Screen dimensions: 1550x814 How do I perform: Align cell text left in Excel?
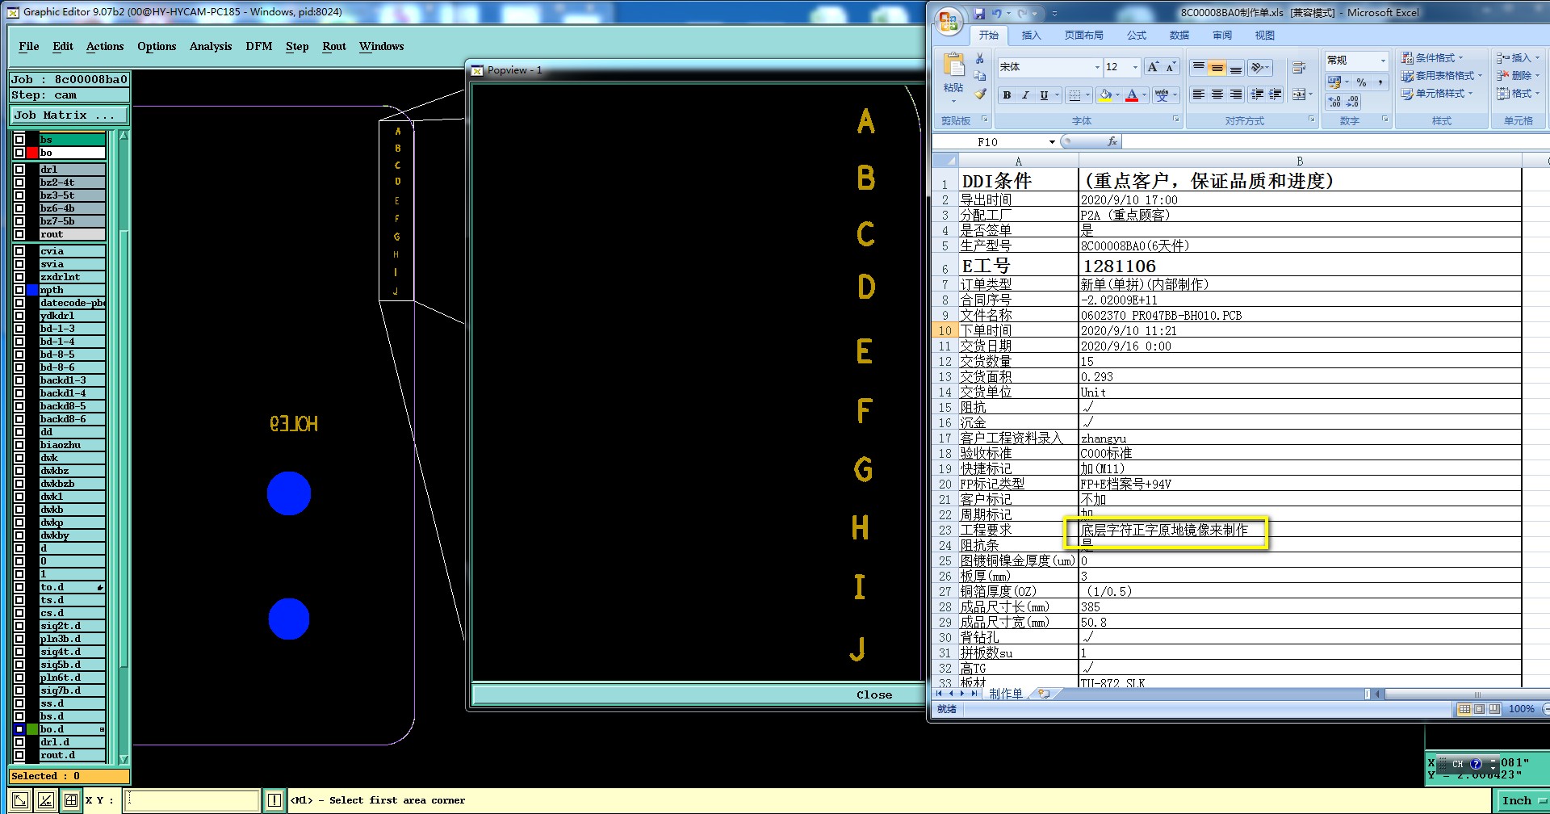pos(1199,94)
